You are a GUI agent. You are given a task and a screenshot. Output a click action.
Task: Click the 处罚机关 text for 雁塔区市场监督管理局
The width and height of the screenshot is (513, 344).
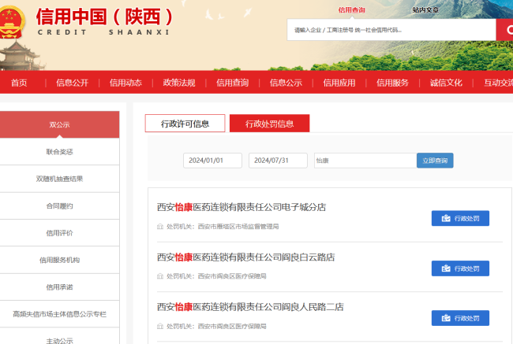pyautogui.click(x=223, y=227)
